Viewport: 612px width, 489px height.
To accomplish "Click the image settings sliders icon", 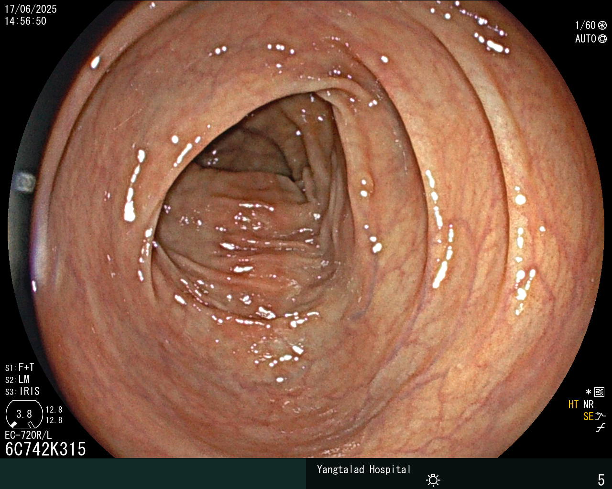I will click(600, 393).
